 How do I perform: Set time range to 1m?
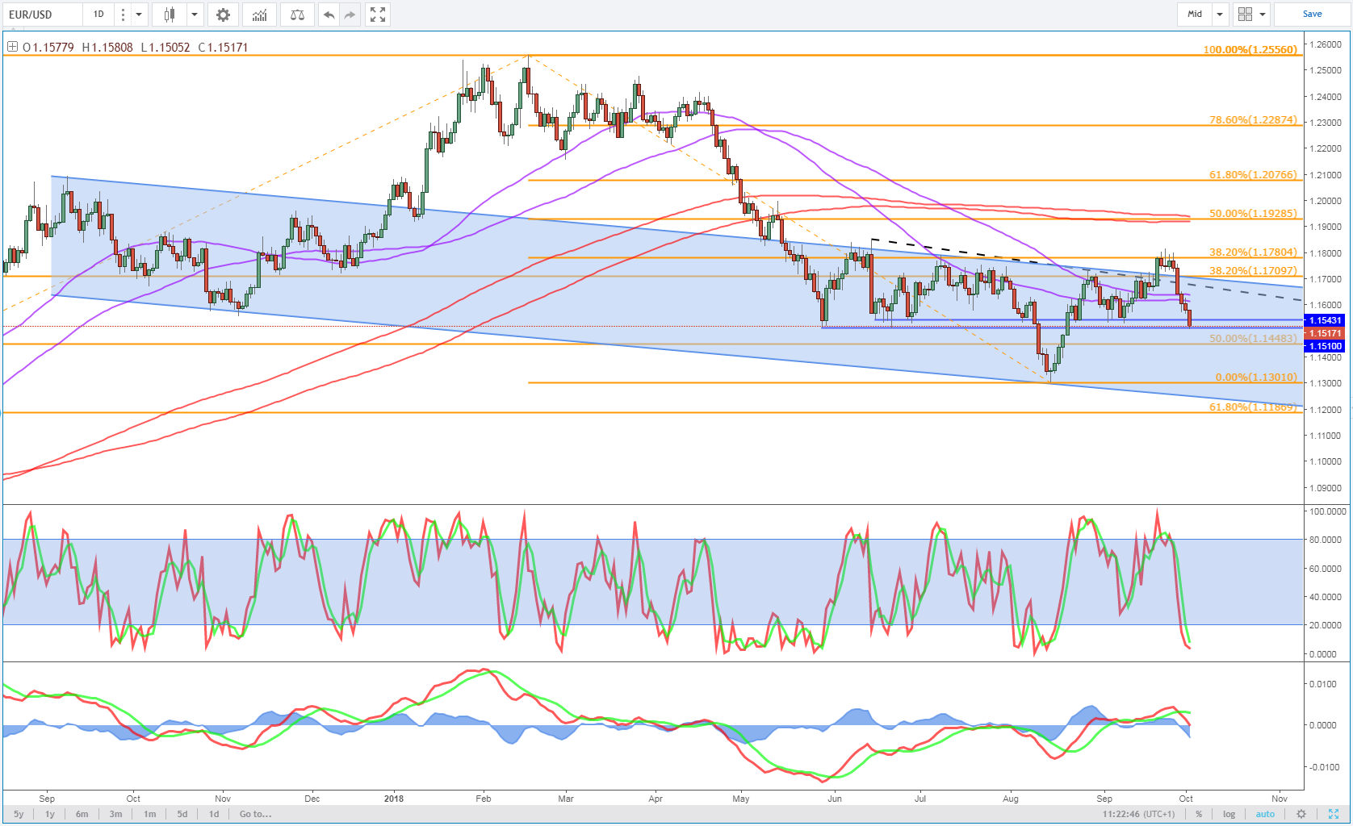[x=150, y=814]
